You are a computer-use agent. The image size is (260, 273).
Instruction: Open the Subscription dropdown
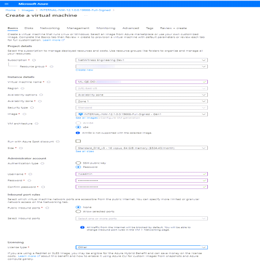pos(142,60)
